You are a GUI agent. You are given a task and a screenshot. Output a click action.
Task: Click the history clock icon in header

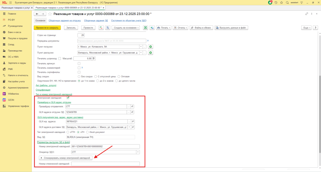276,2
